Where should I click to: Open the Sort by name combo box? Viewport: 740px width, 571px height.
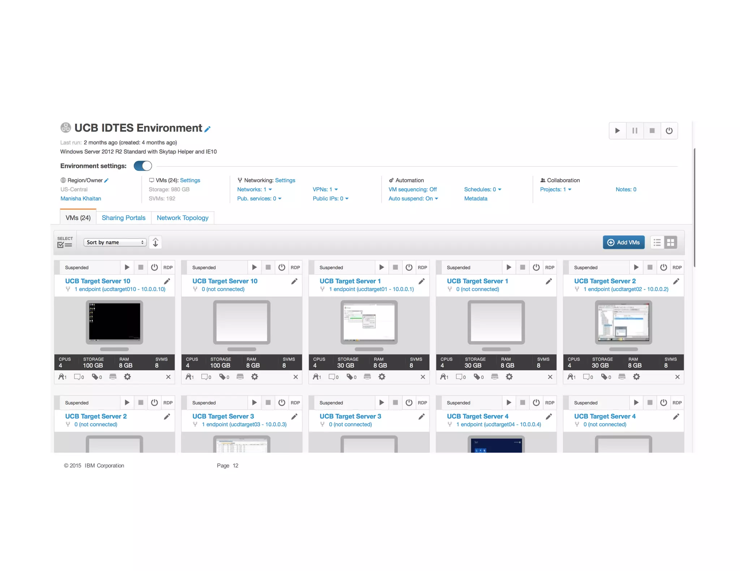tap(115, 242)
